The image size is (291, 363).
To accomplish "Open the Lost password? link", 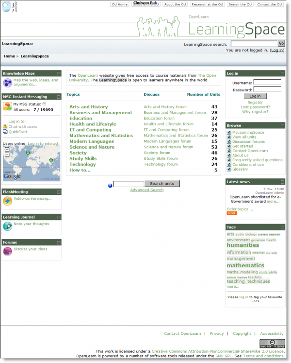I will (x=255, y=107).
